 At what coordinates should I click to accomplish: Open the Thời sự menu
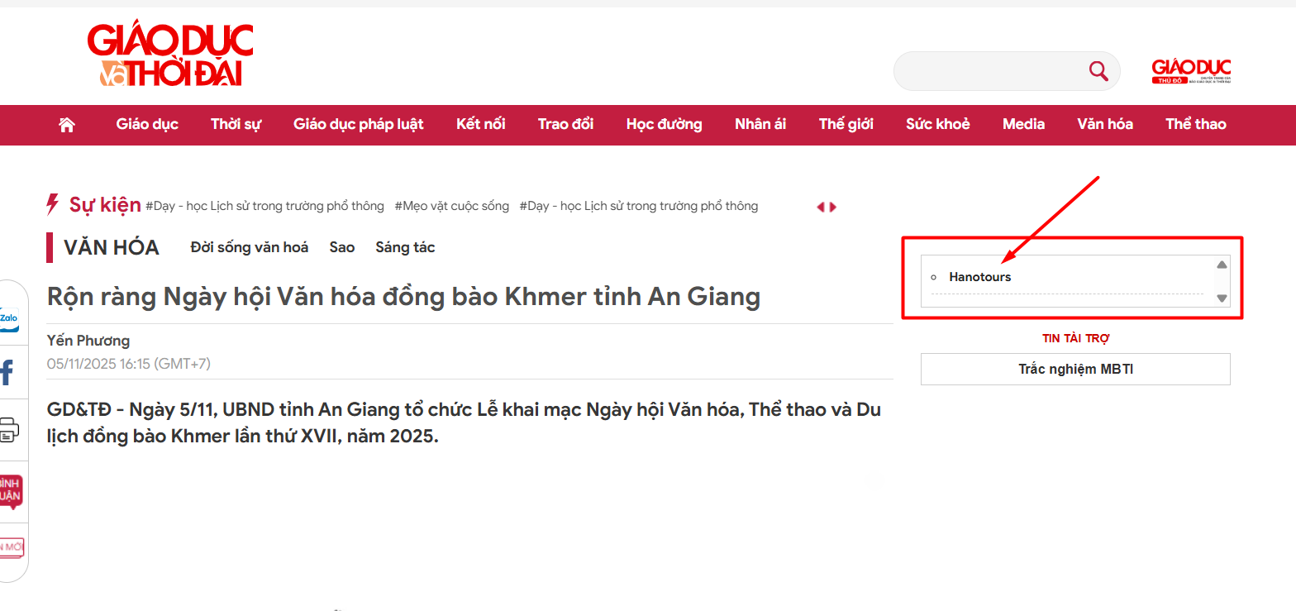point(236,124)
